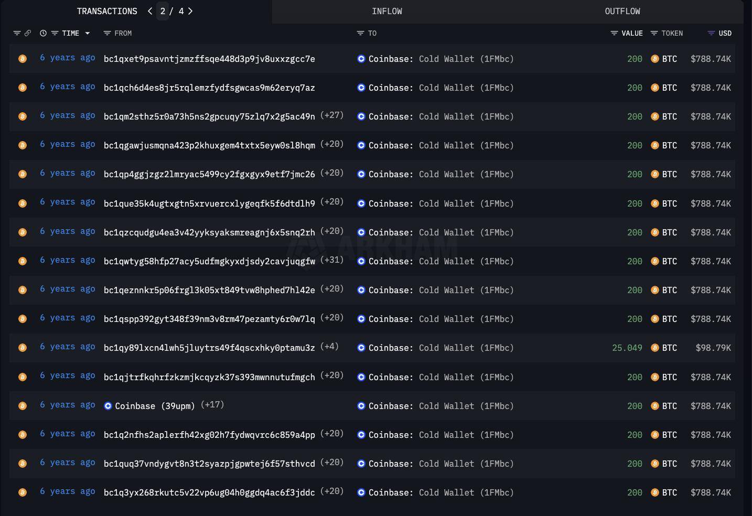The width and height of the screenshot is (752, 516).
Task: Select the TRANSACTIONS tab
Action: [107, 11]
